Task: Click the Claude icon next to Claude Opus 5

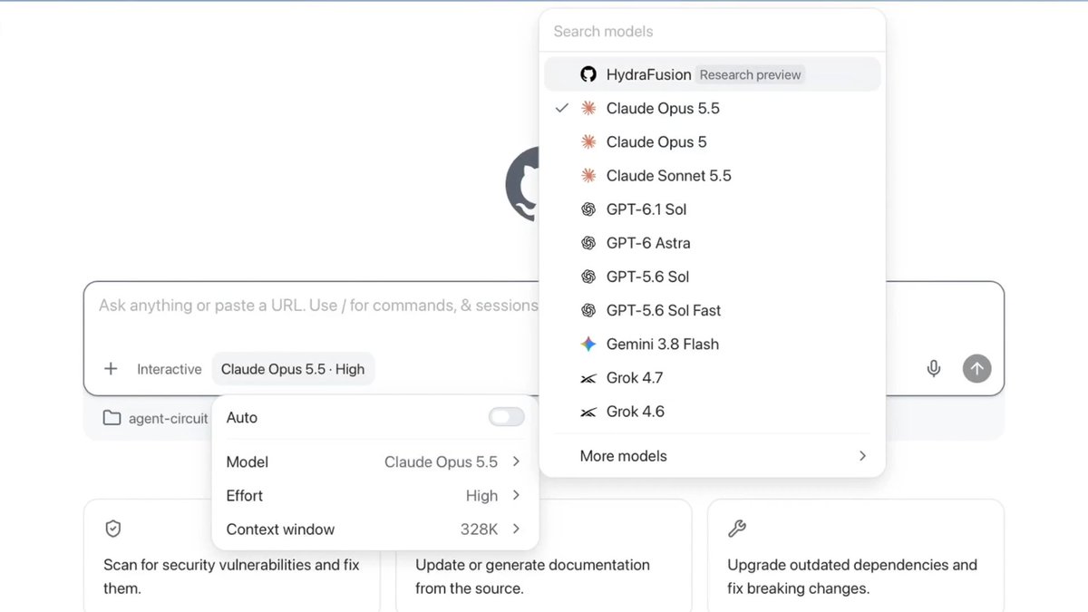Action: (x=588, y=141)
